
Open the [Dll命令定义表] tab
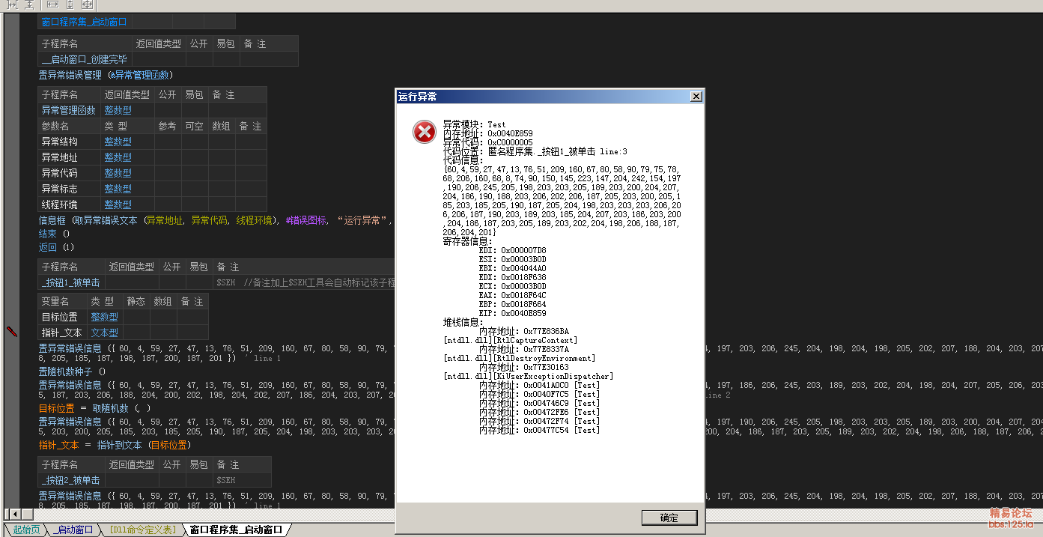[142, 530]
